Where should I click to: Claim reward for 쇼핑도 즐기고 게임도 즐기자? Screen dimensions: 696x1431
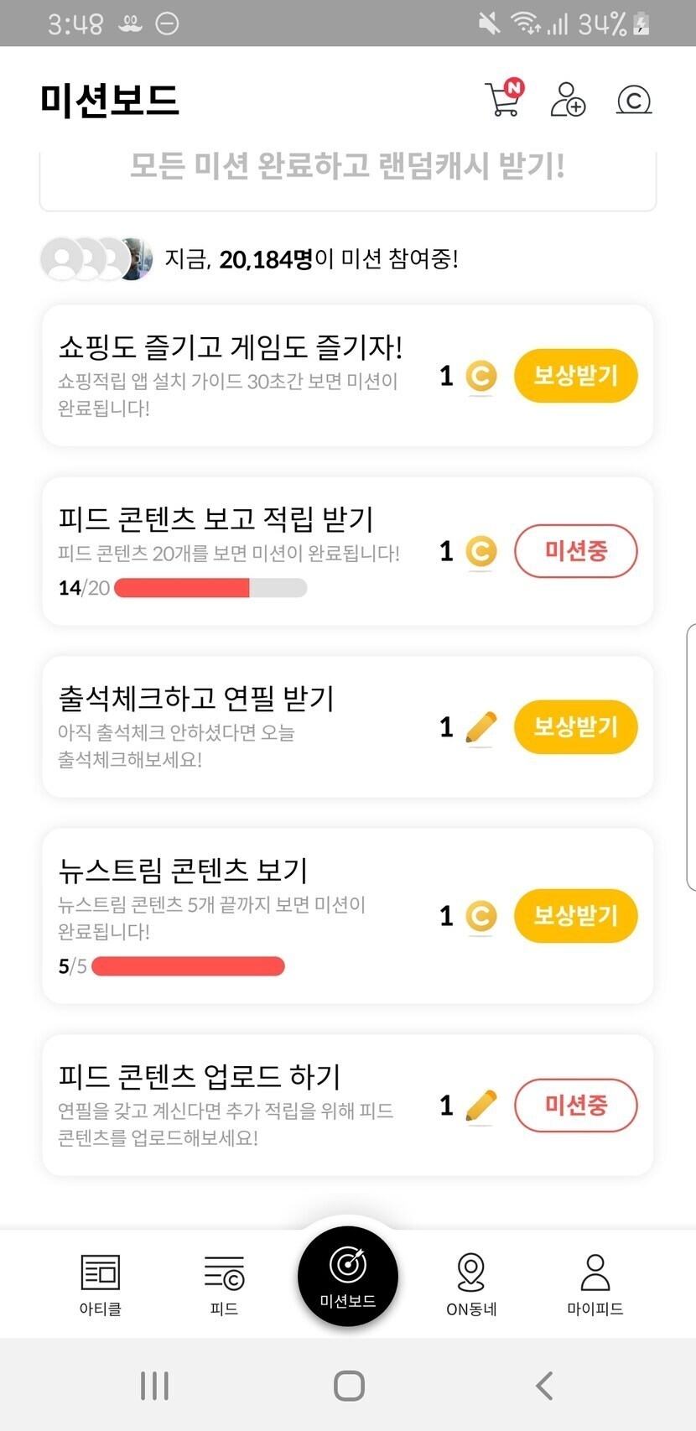point(575,375)
